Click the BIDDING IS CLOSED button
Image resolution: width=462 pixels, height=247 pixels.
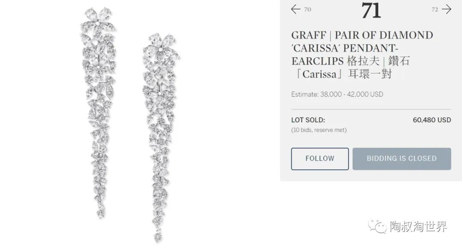pyautogui.click(x=402, y=159)
